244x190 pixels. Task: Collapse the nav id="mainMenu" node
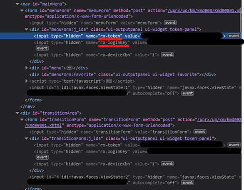click(17, 4)
